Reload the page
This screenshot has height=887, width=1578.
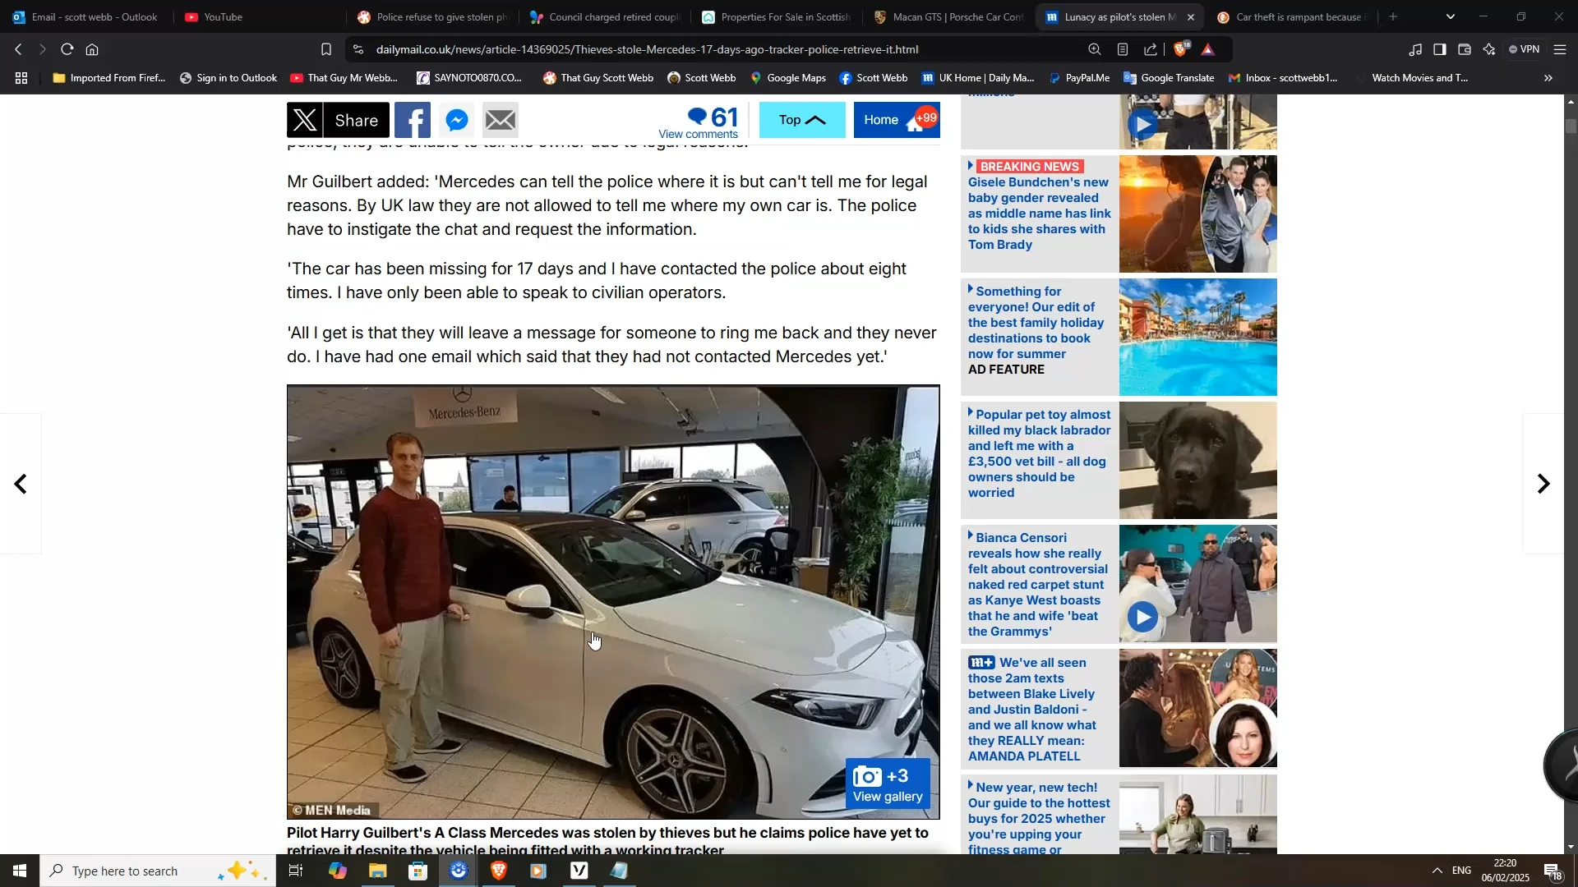[x=67, y=49]
